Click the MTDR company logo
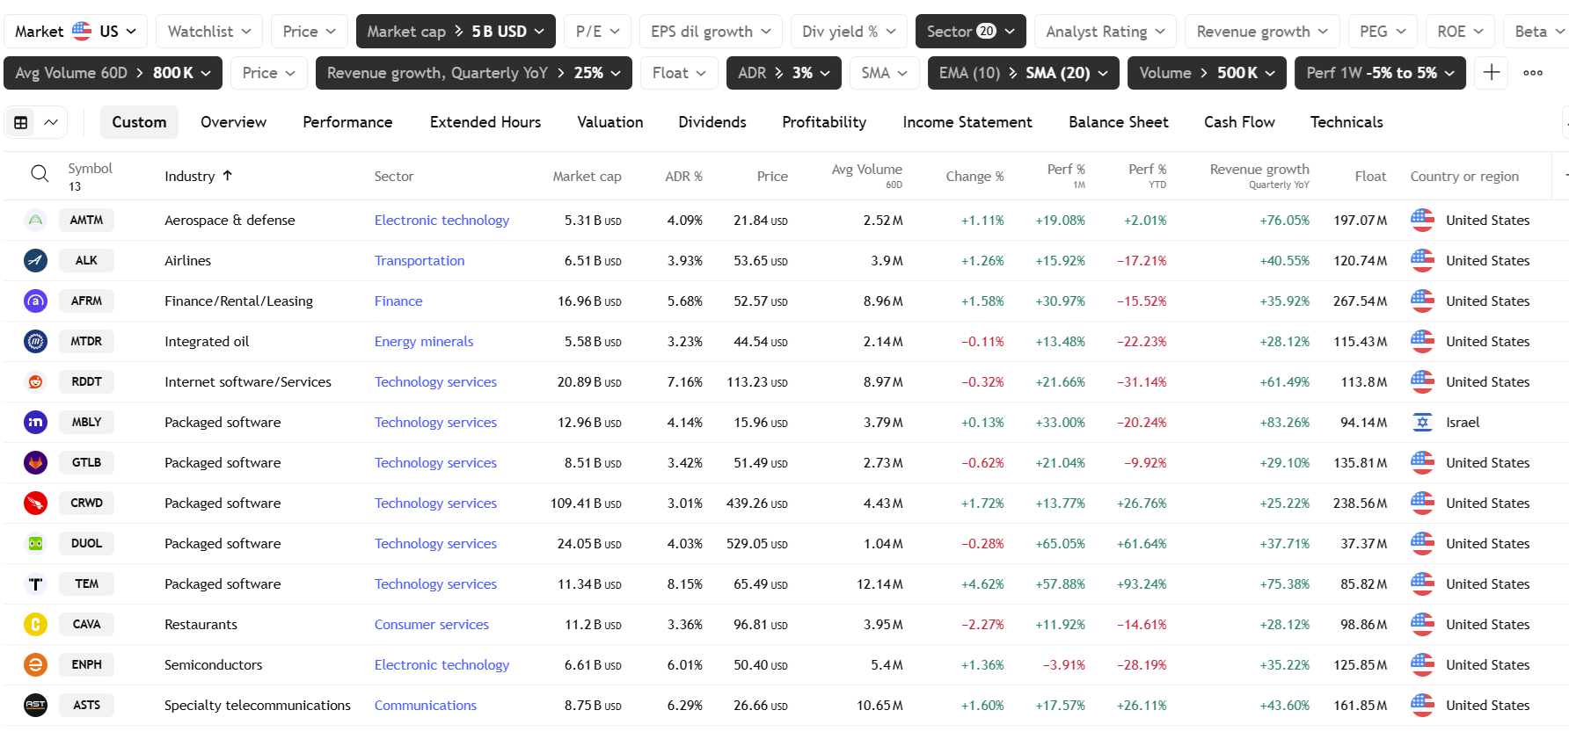The image size is (1569, 732). [35, 342]
